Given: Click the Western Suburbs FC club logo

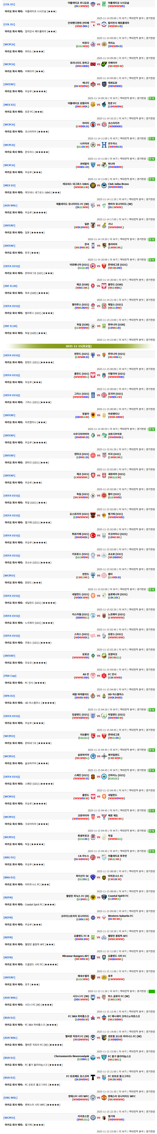Looking at the screenshot, I should pyautogui.click(x=104, y=917).
